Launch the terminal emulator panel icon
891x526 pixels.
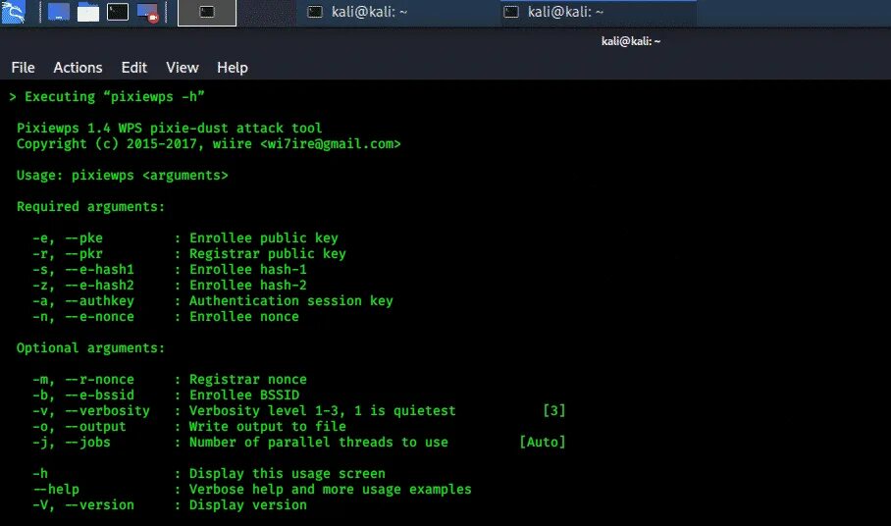[x=118, y=12]
